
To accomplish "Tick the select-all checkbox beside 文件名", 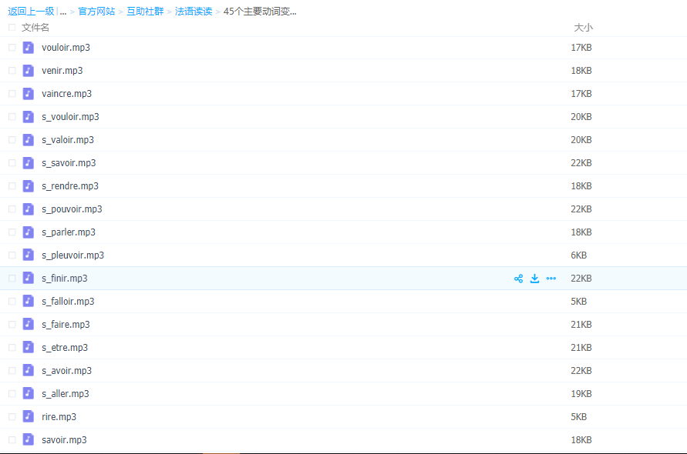I will click(x=12, y=27).
